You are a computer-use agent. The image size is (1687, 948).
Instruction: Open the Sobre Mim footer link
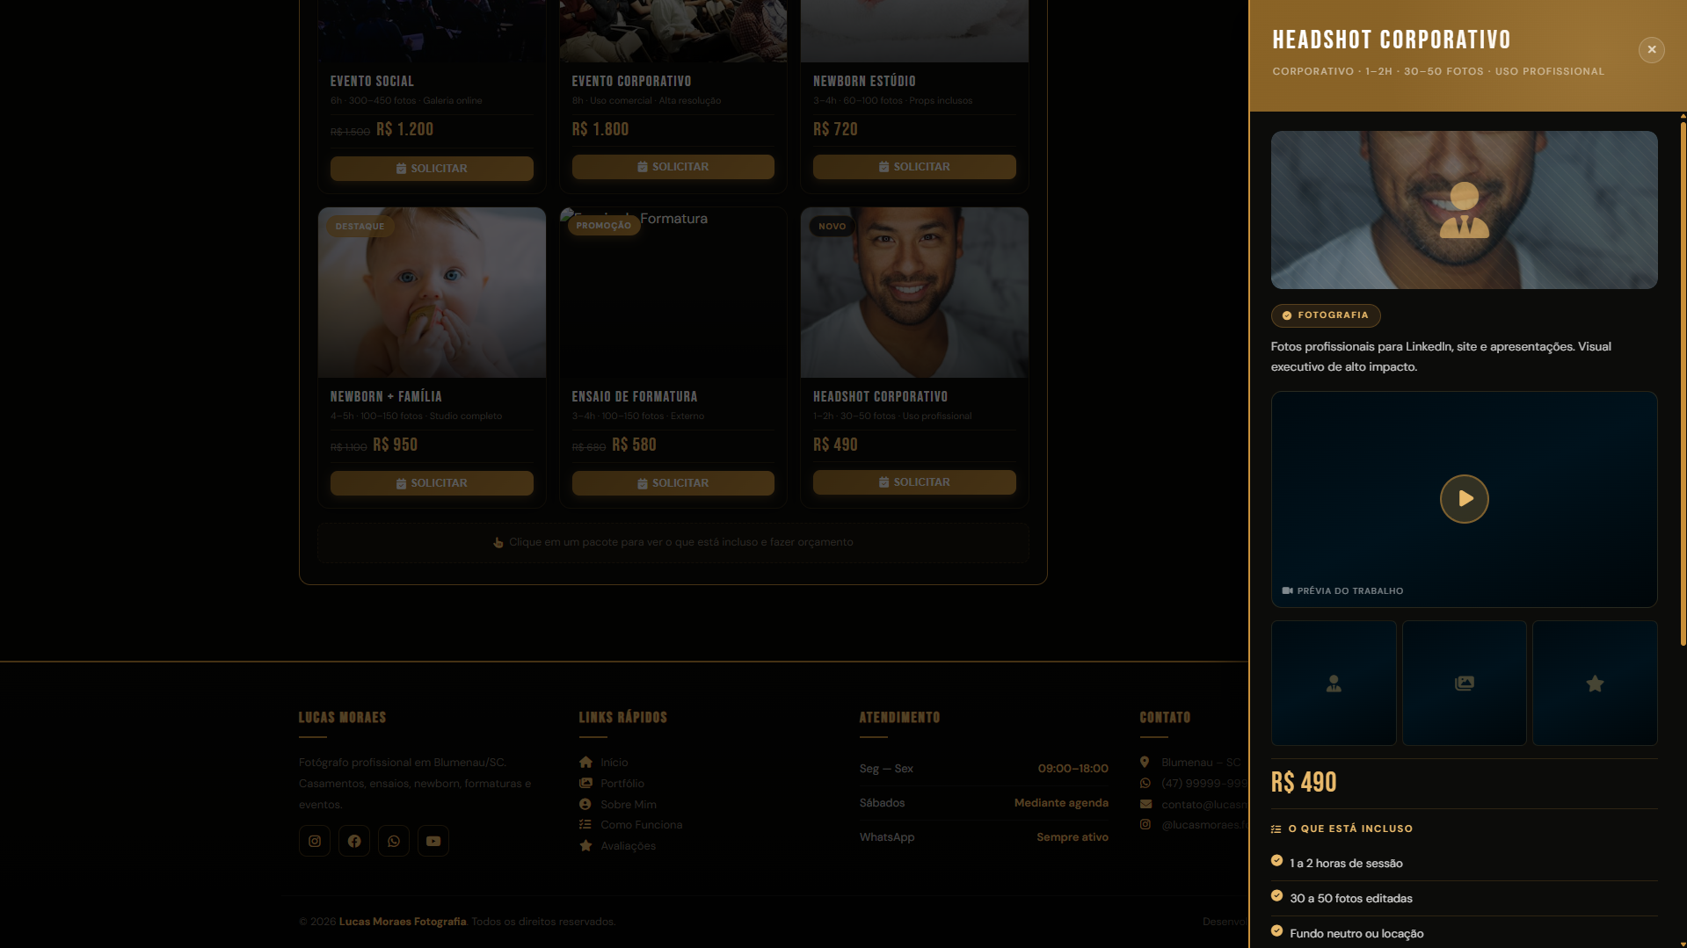[x=628, y=805]
